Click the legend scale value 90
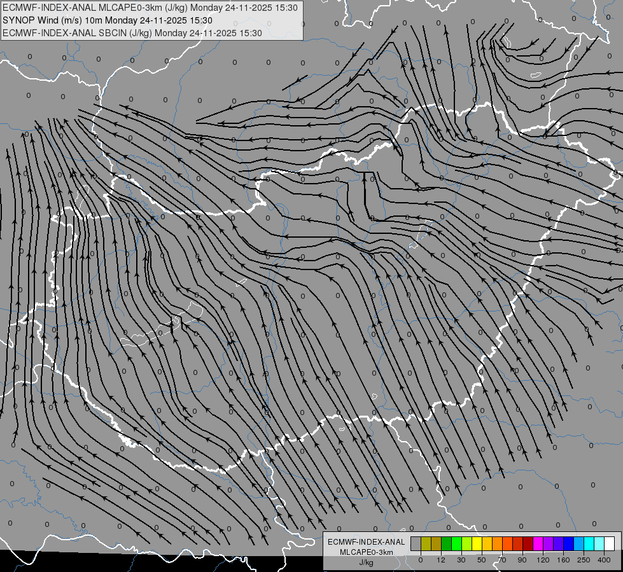Viewport: 623px width, 572px height. coord(522,560)
